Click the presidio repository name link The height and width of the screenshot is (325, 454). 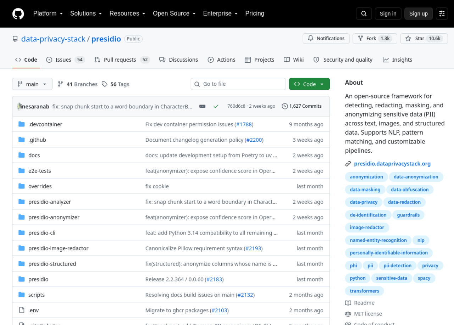click(x=106, y=39)
